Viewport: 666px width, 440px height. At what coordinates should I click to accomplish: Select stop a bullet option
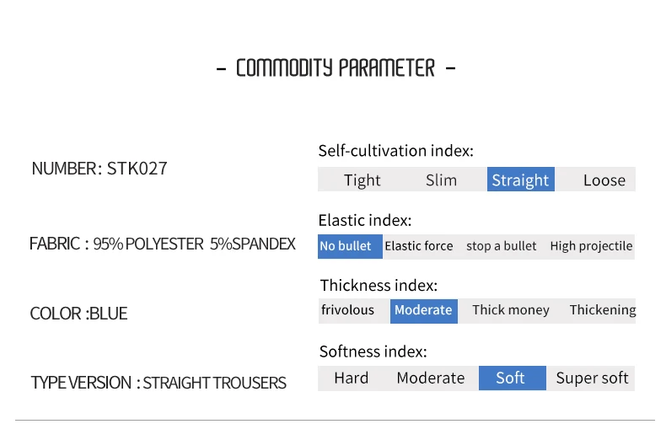click(x=501, y=246)
